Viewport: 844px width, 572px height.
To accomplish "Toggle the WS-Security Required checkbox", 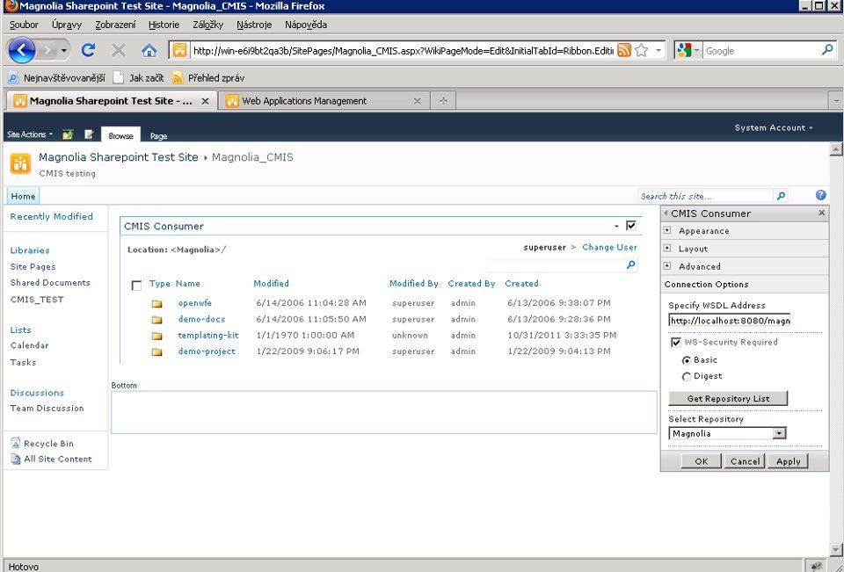I will (676, 342).
